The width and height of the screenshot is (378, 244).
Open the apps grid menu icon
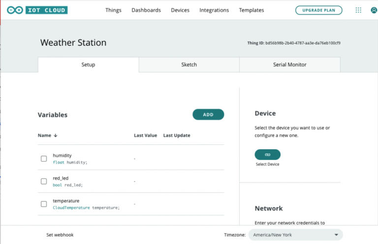pos(358,10)
